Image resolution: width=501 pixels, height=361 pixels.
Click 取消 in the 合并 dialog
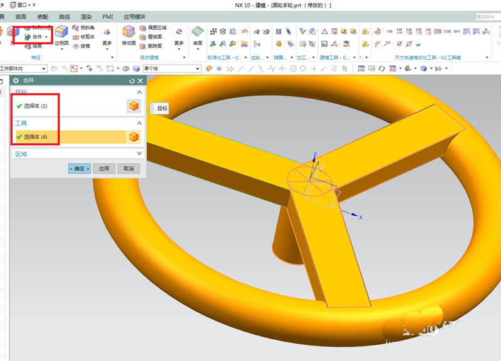pos(128,168)
